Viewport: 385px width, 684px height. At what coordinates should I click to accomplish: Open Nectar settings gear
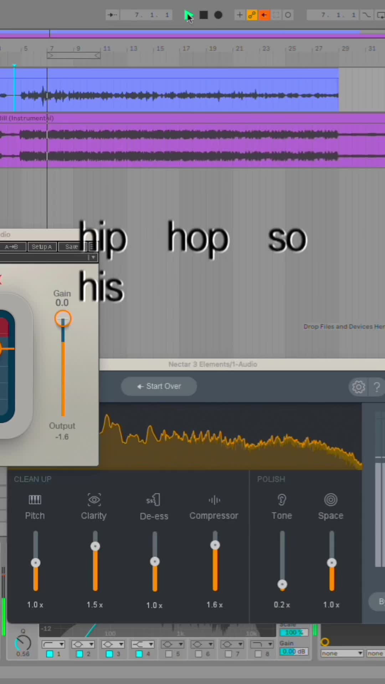359,387
